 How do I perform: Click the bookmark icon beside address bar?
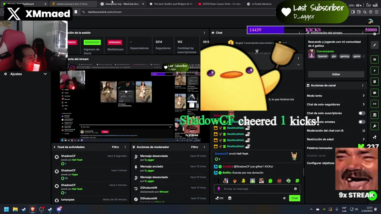[x=76, y=12]
